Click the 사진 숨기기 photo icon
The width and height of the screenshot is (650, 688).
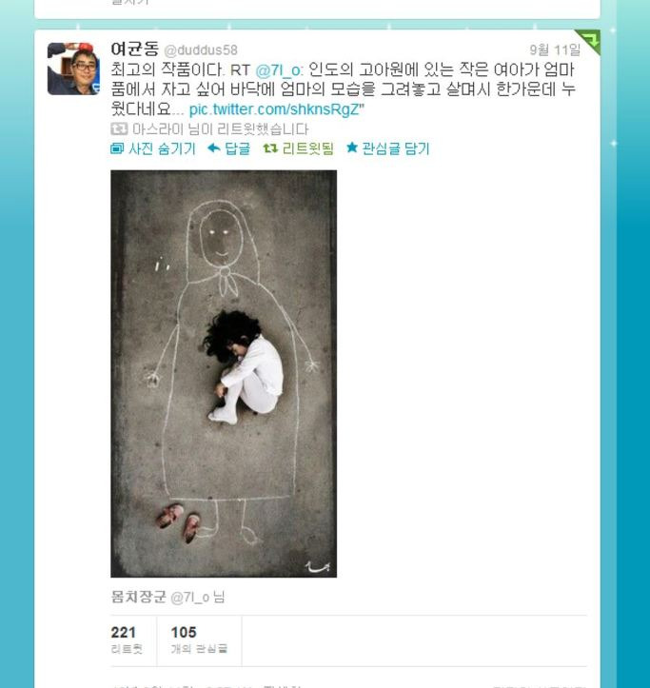tap(117, 148)
